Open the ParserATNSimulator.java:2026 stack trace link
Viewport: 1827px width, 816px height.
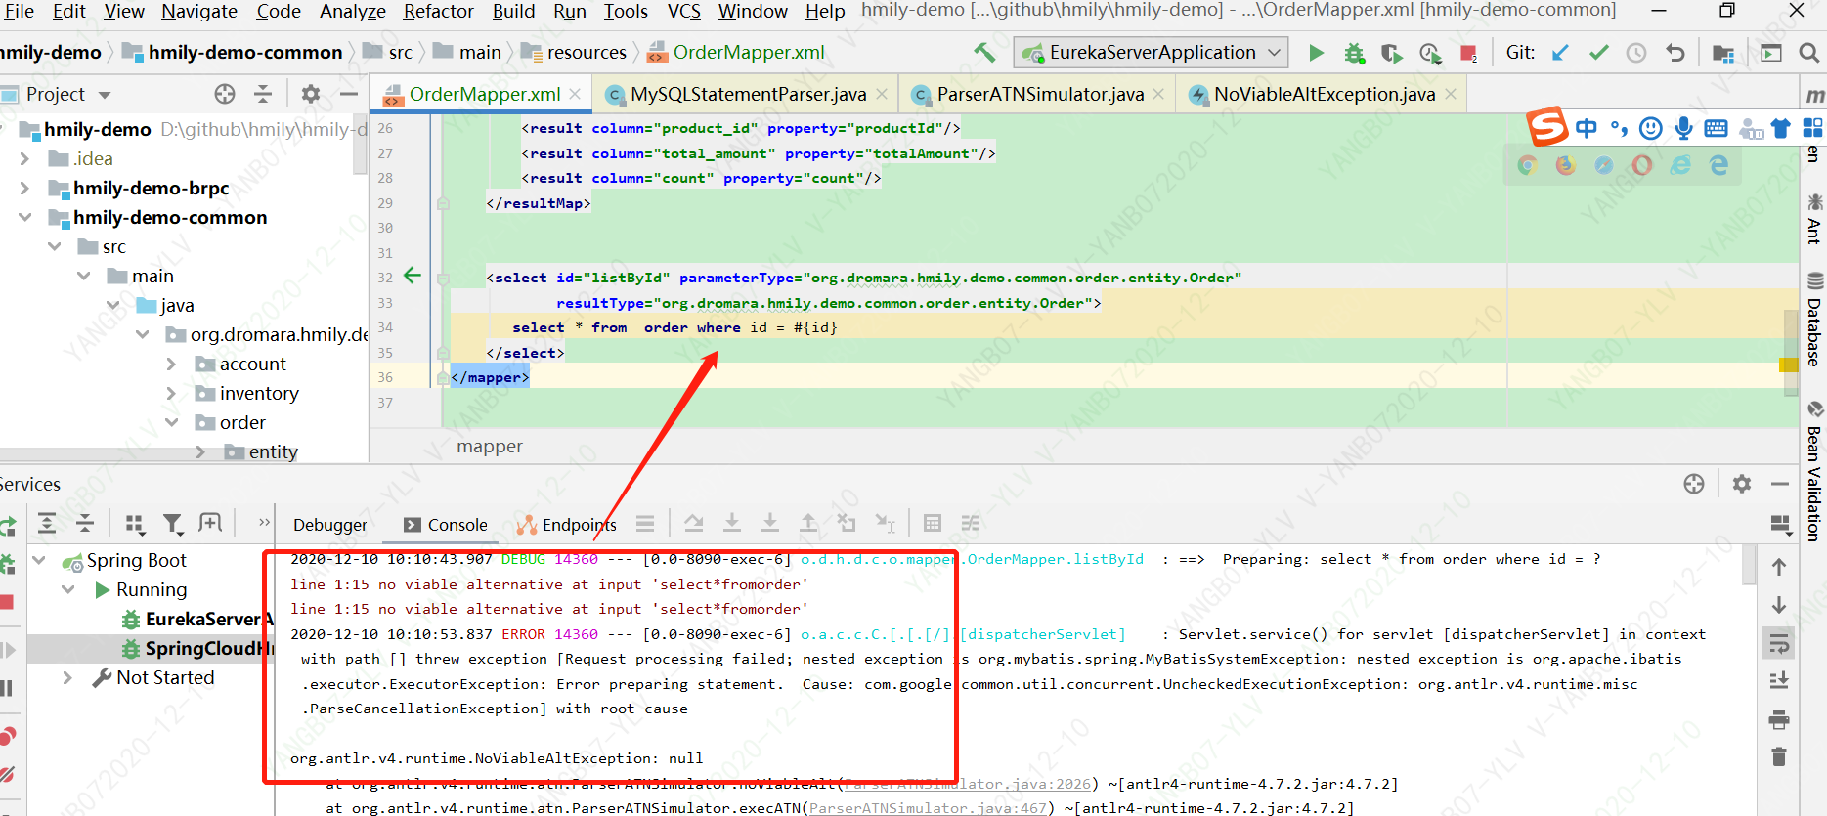coord(968,784)
